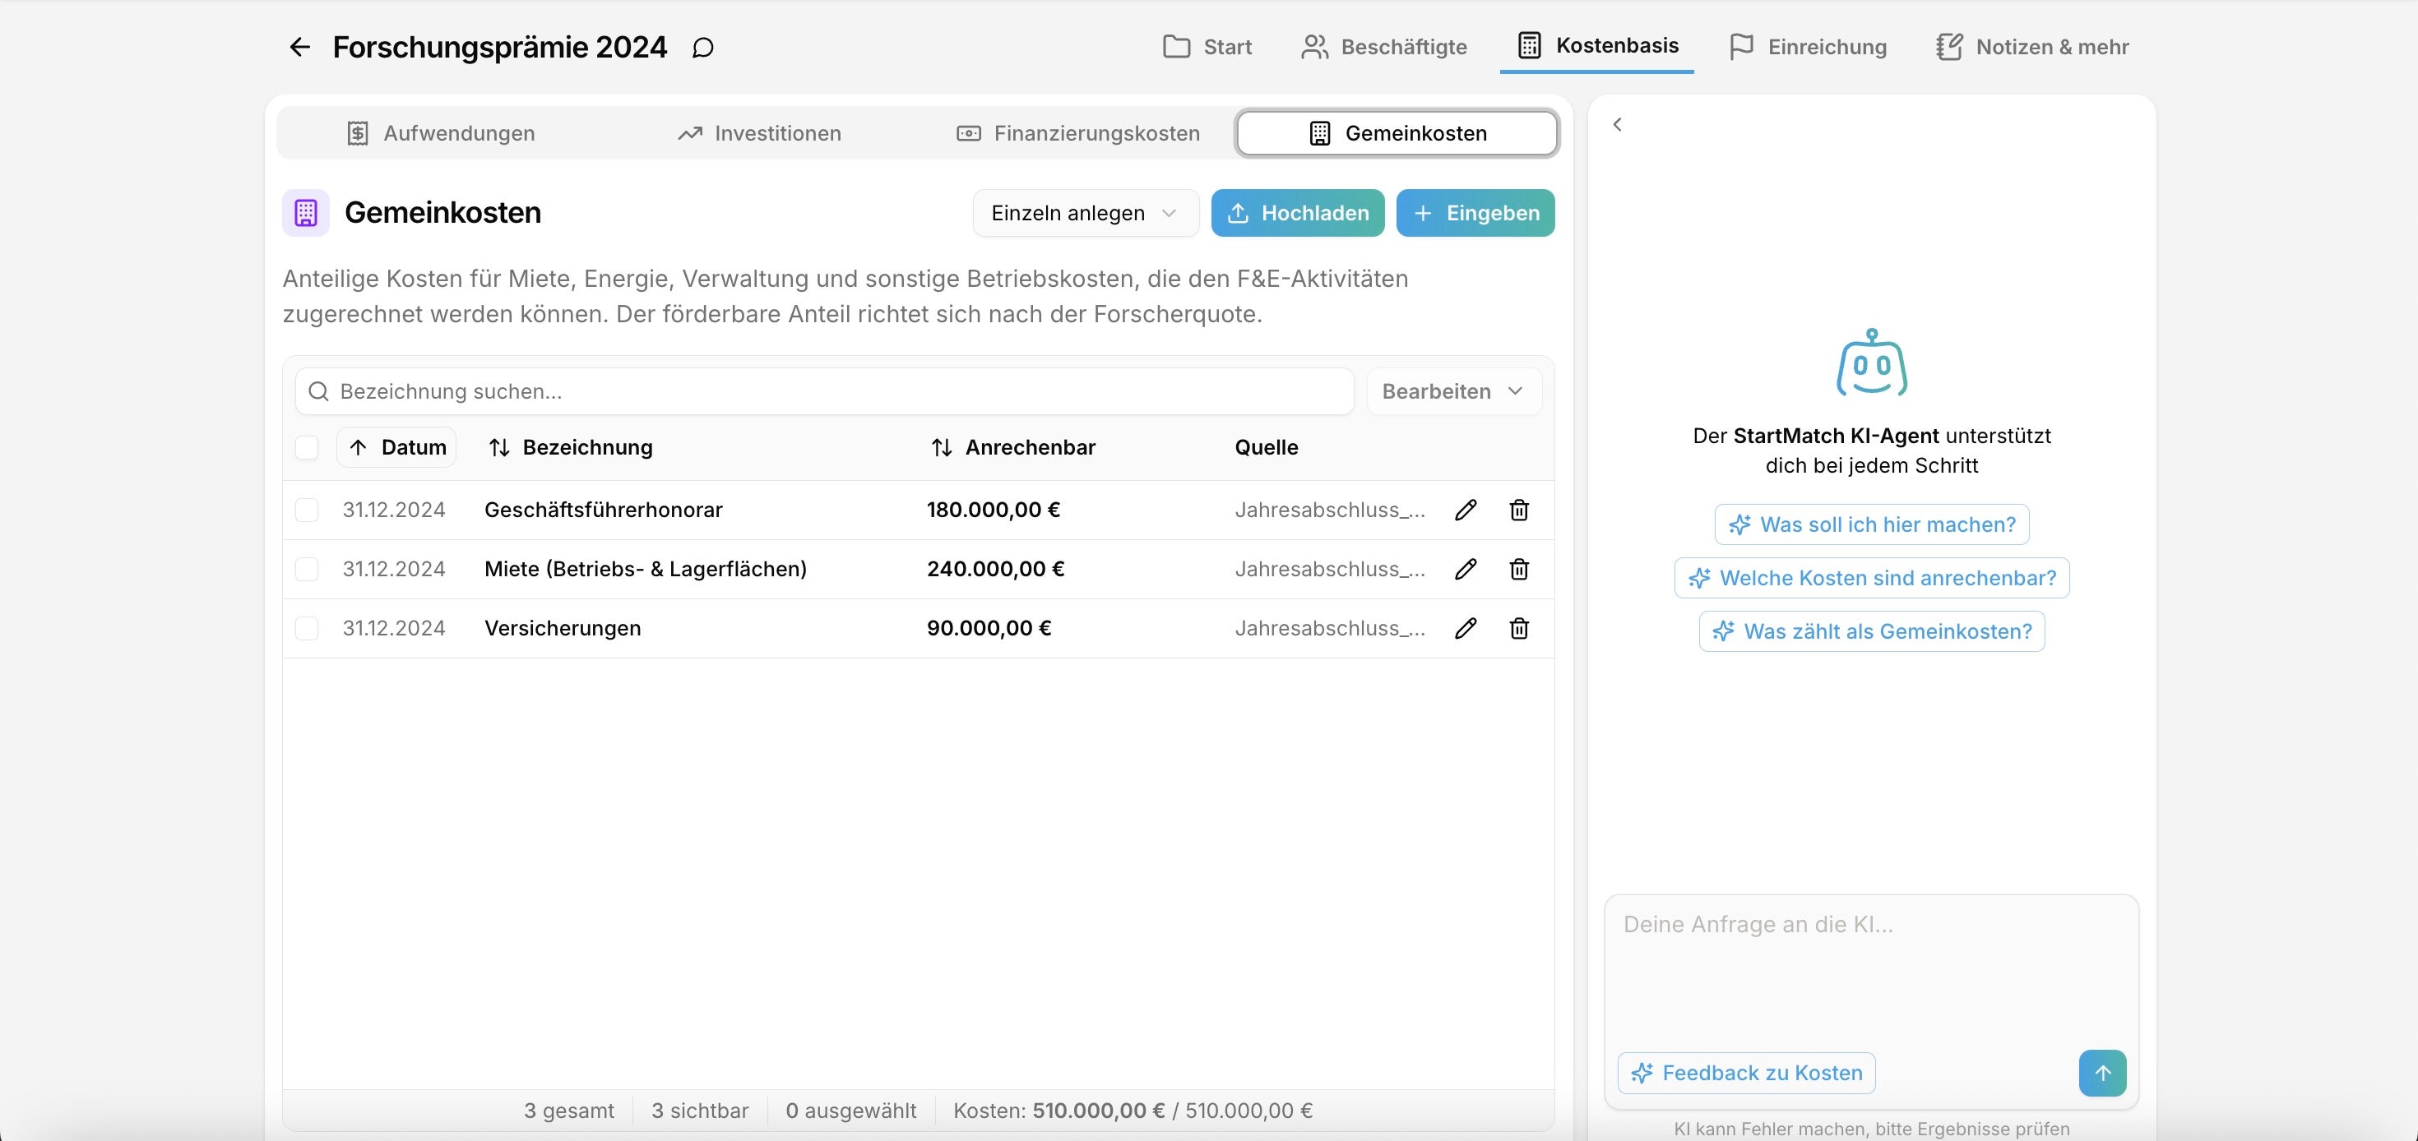
Task: Ask 'Welche Kosten sind anrechenbar?'
Action: (x=1872, y=578)
